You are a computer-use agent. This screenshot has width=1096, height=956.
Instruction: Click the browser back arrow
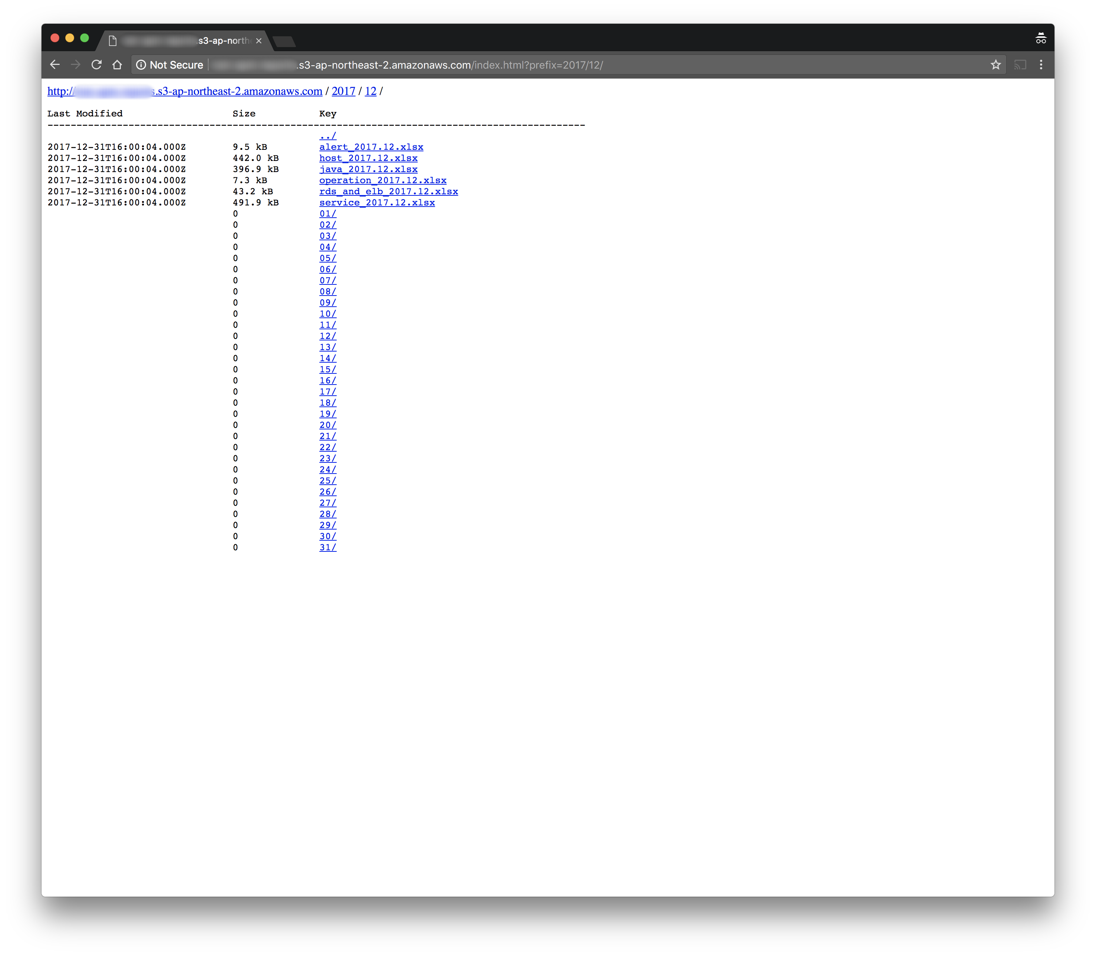pyautogui.click(x=55, y=65)
